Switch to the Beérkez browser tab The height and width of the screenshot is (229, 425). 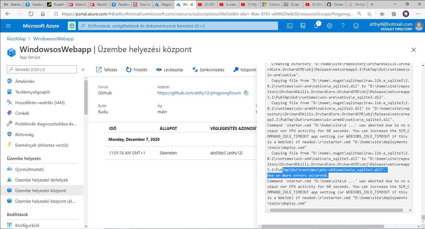(13, 5)
